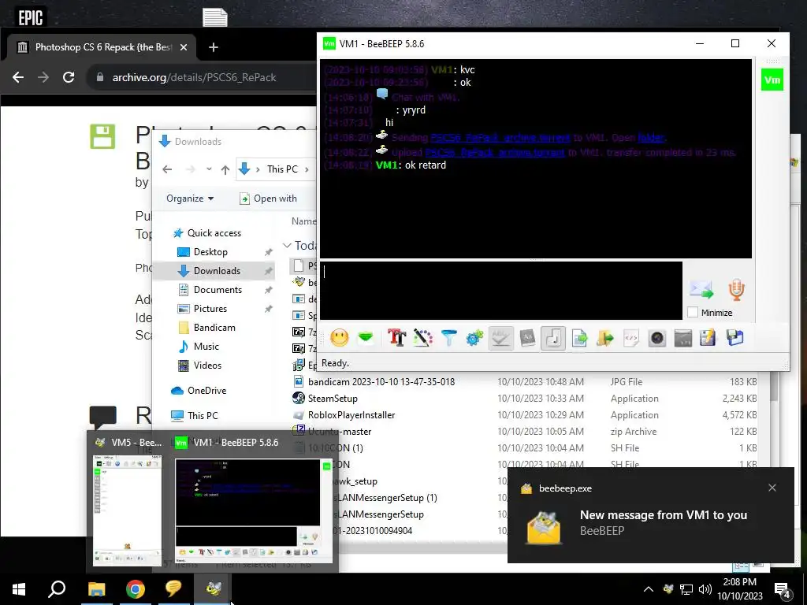Show hidden system tray icons
This screenshot has height=605, width=807.
(649, 589)
